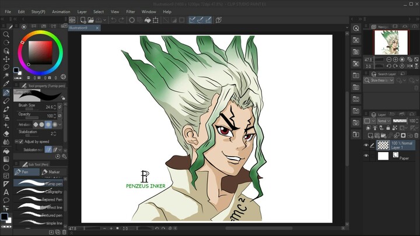Choose the Textured pen
Image resolution: width=420 pixels, height=236 pixels.
click(x=38, y=215)
